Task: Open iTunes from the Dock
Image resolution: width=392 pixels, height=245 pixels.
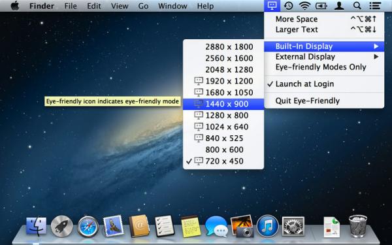Action: tap(267, 226)
